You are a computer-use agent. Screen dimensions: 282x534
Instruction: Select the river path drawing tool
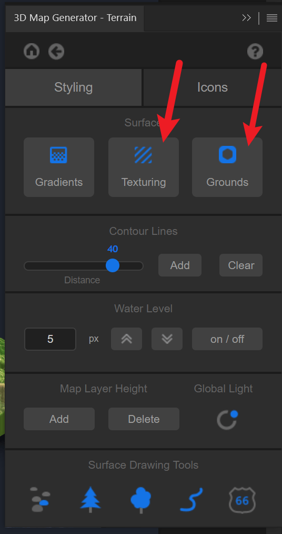[191, 500]
